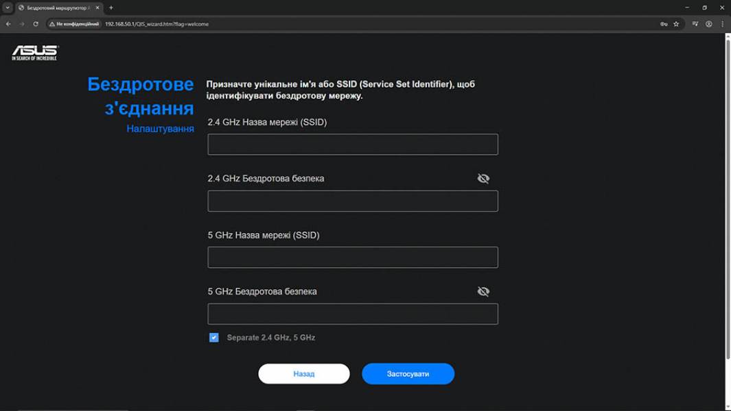Image resolution: width=731 pixels, height=411 pixels.
Task: Click the 2.4 GHz Назва мережі (SSID) label
Action: click(267, 122)
